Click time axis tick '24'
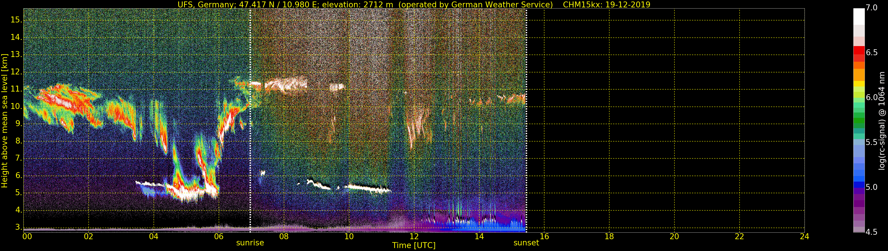Screen dimensions: 888x251 pos(805,237)
